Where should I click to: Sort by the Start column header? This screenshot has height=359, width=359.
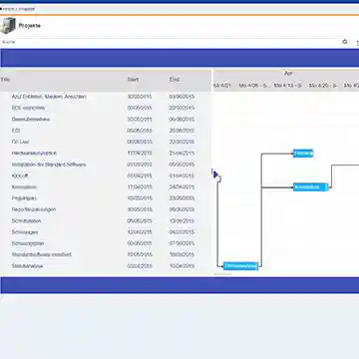click(133, 80)
